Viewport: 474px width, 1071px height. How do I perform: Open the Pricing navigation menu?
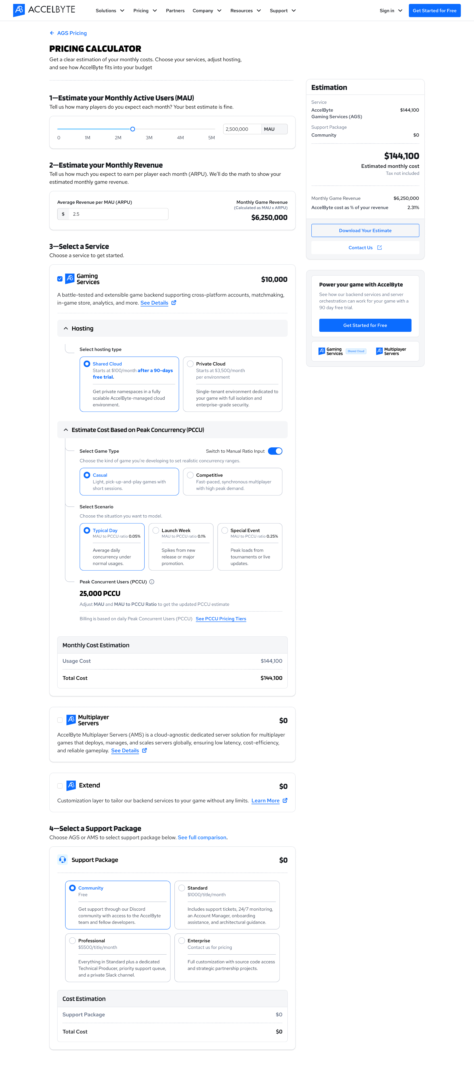[145, 10]
